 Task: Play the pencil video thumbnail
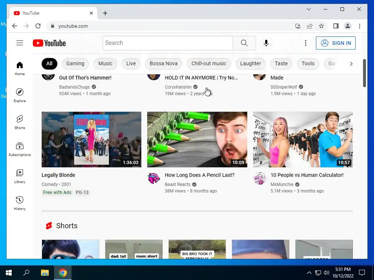(197, 139)
